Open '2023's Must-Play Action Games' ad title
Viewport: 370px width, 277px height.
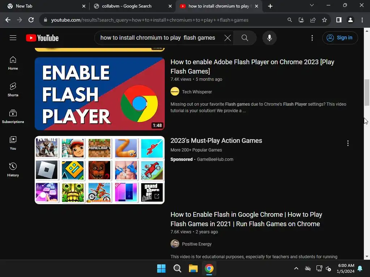[x=216, y=141]
